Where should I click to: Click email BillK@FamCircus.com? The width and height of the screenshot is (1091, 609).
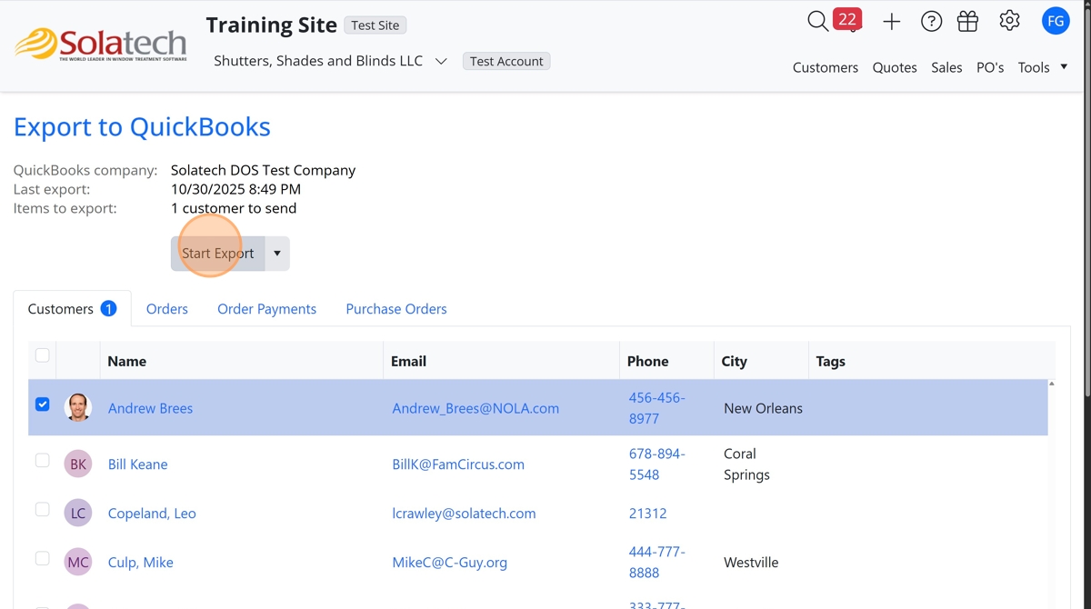[x=458, y=464]
